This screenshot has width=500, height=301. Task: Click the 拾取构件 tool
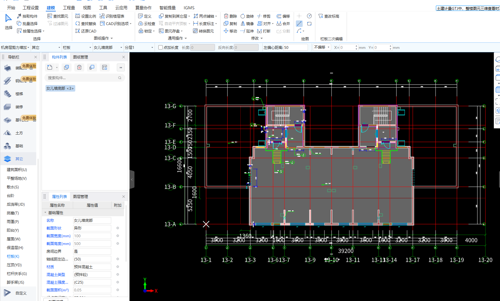pos(27,16)
